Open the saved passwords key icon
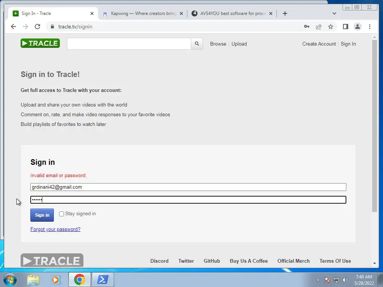Viewport: 383px width, 287px height. [307, 27]
